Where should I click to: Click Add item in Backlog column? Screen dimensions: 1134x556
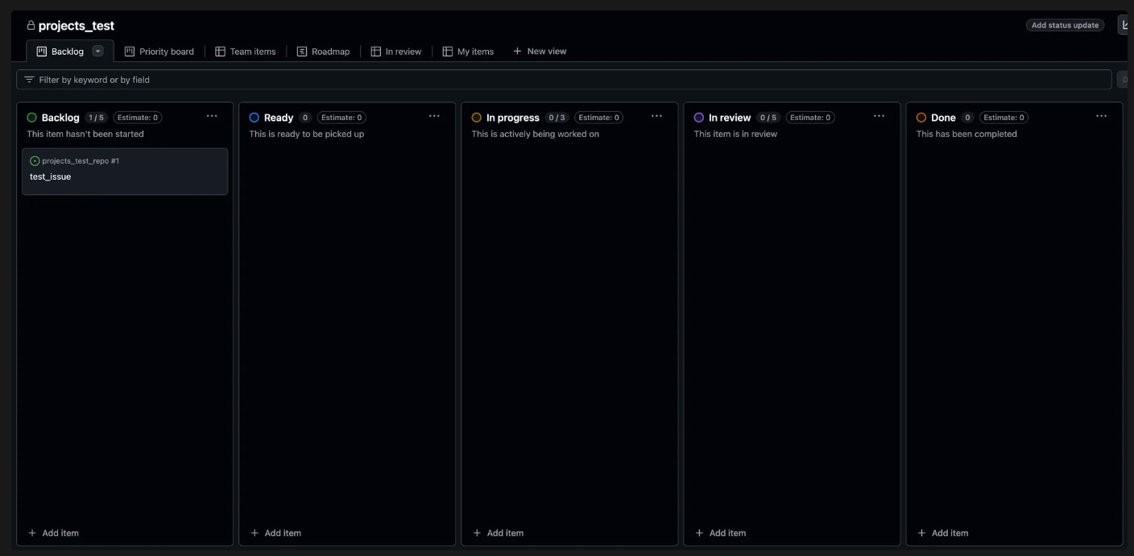coord(54,533)
